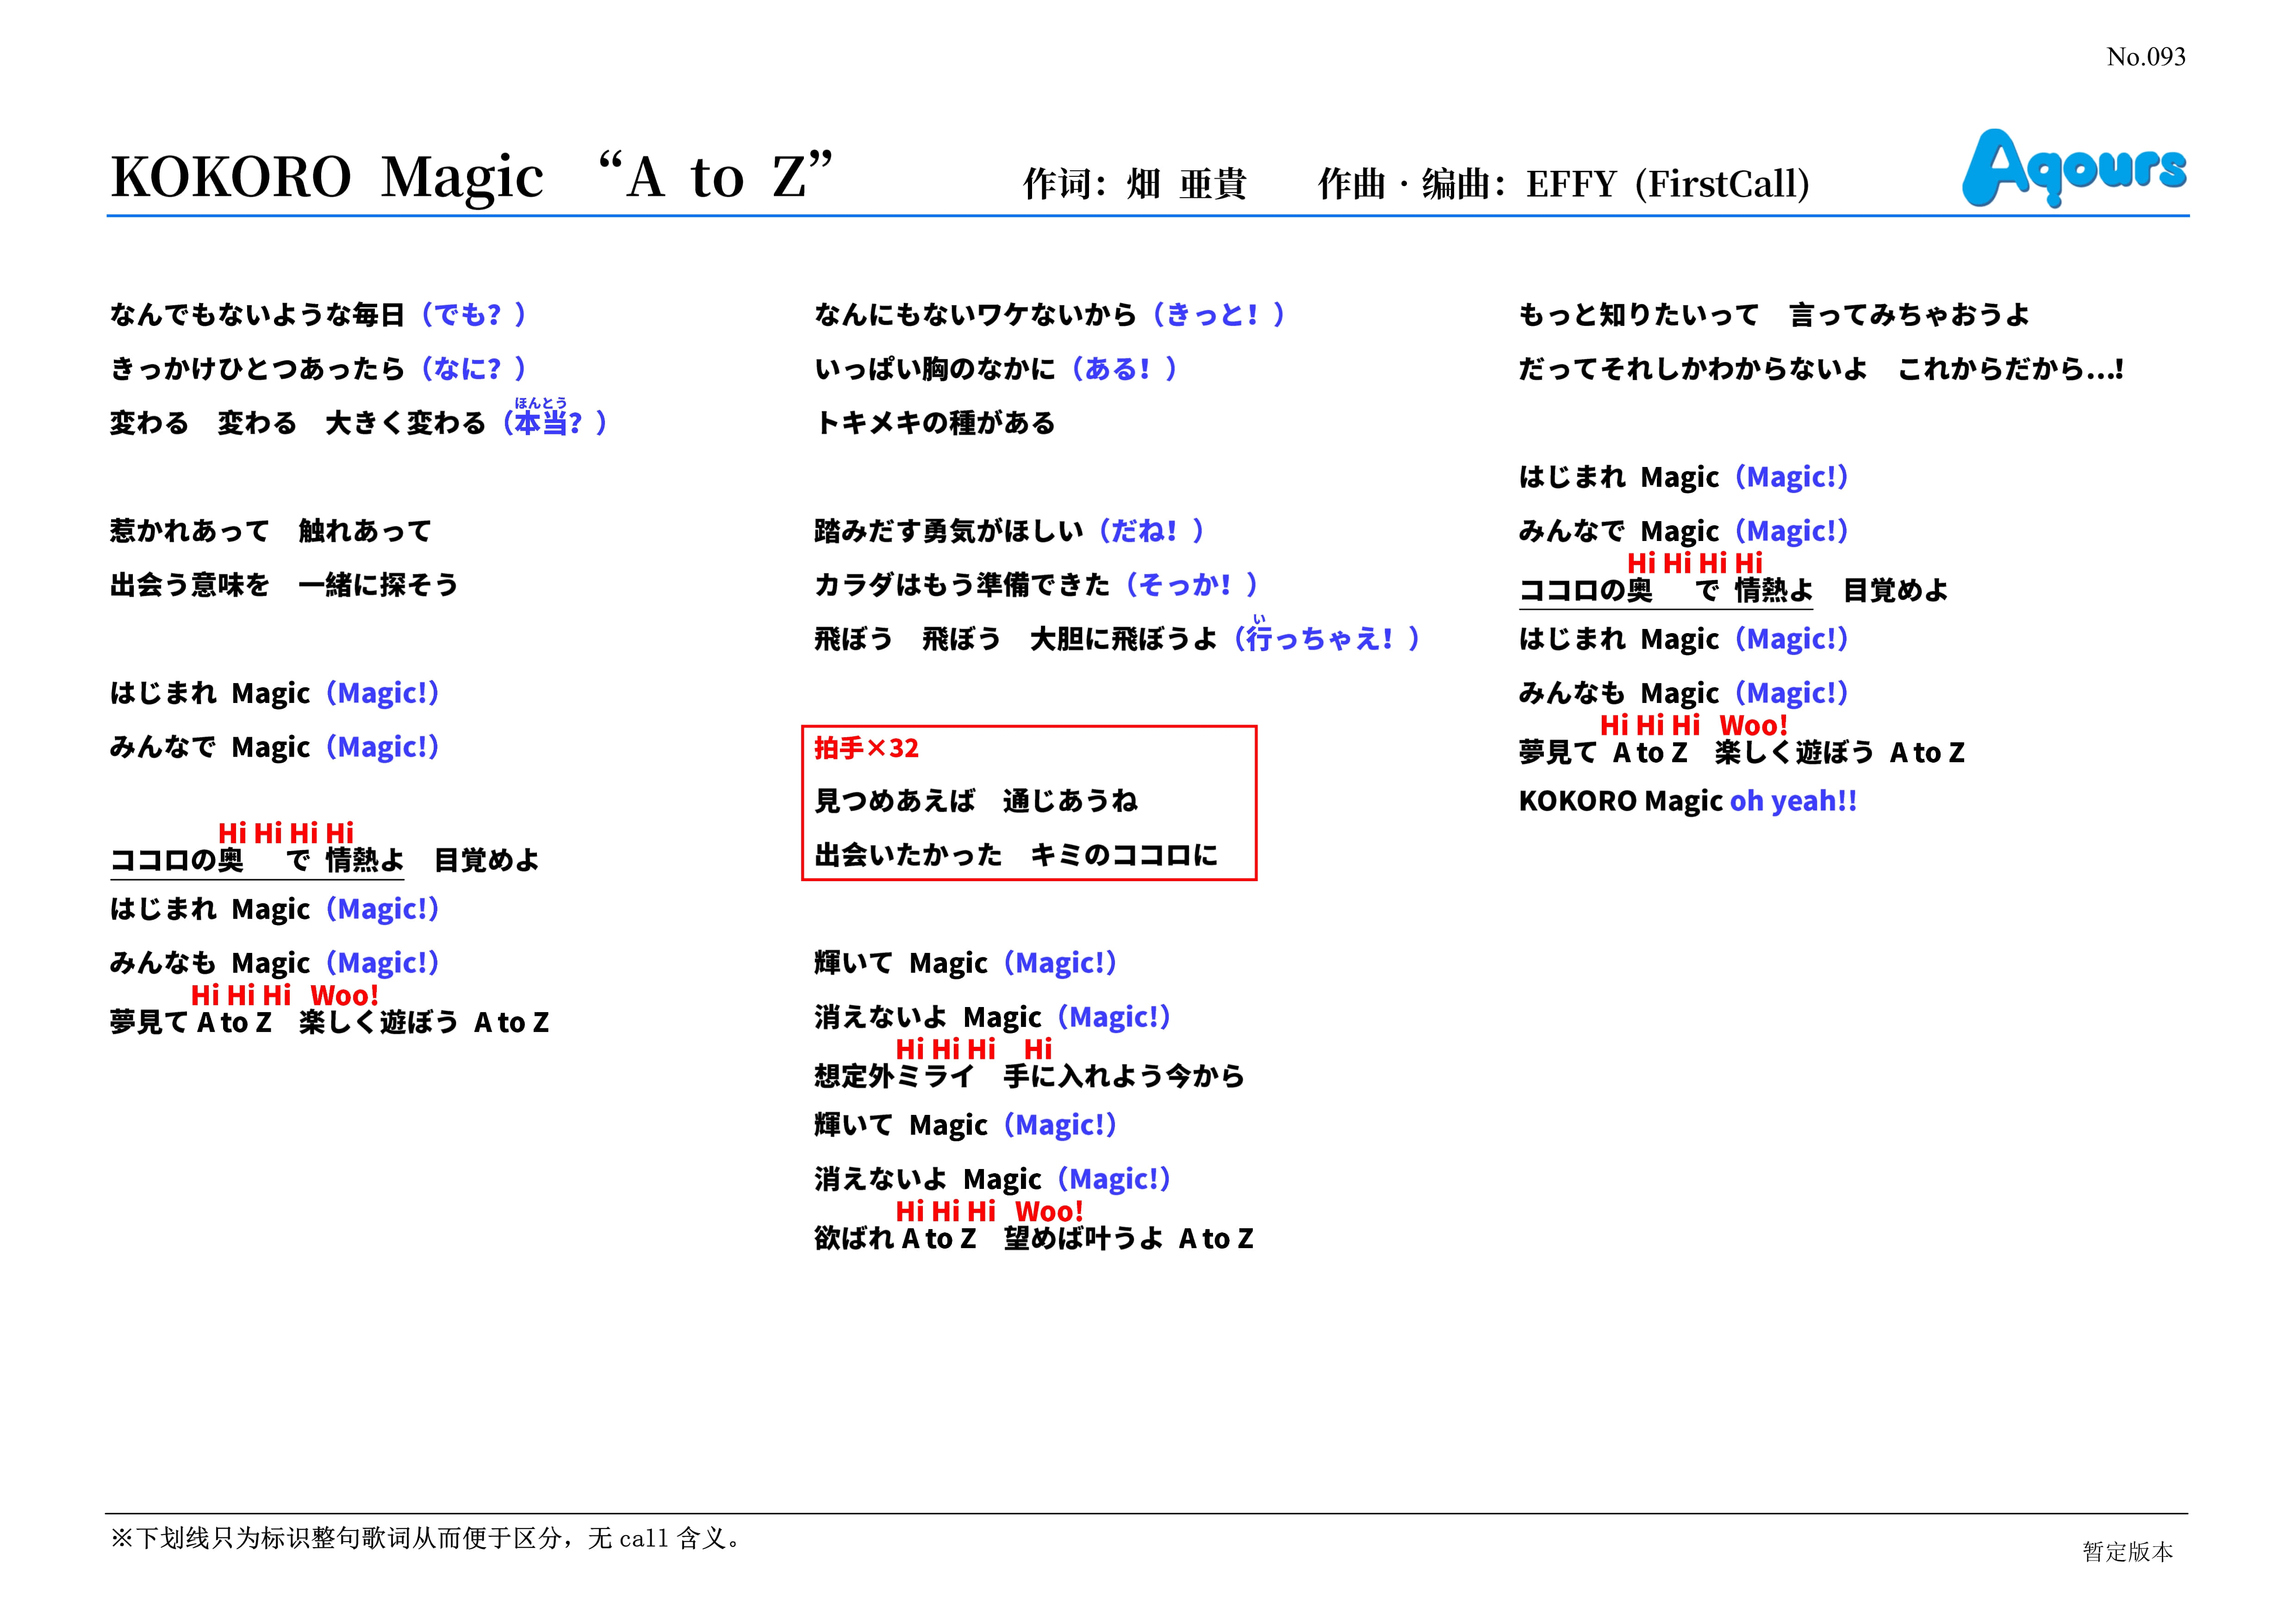Click the blue (行っちゃえ!) call text

point(1326,639)
